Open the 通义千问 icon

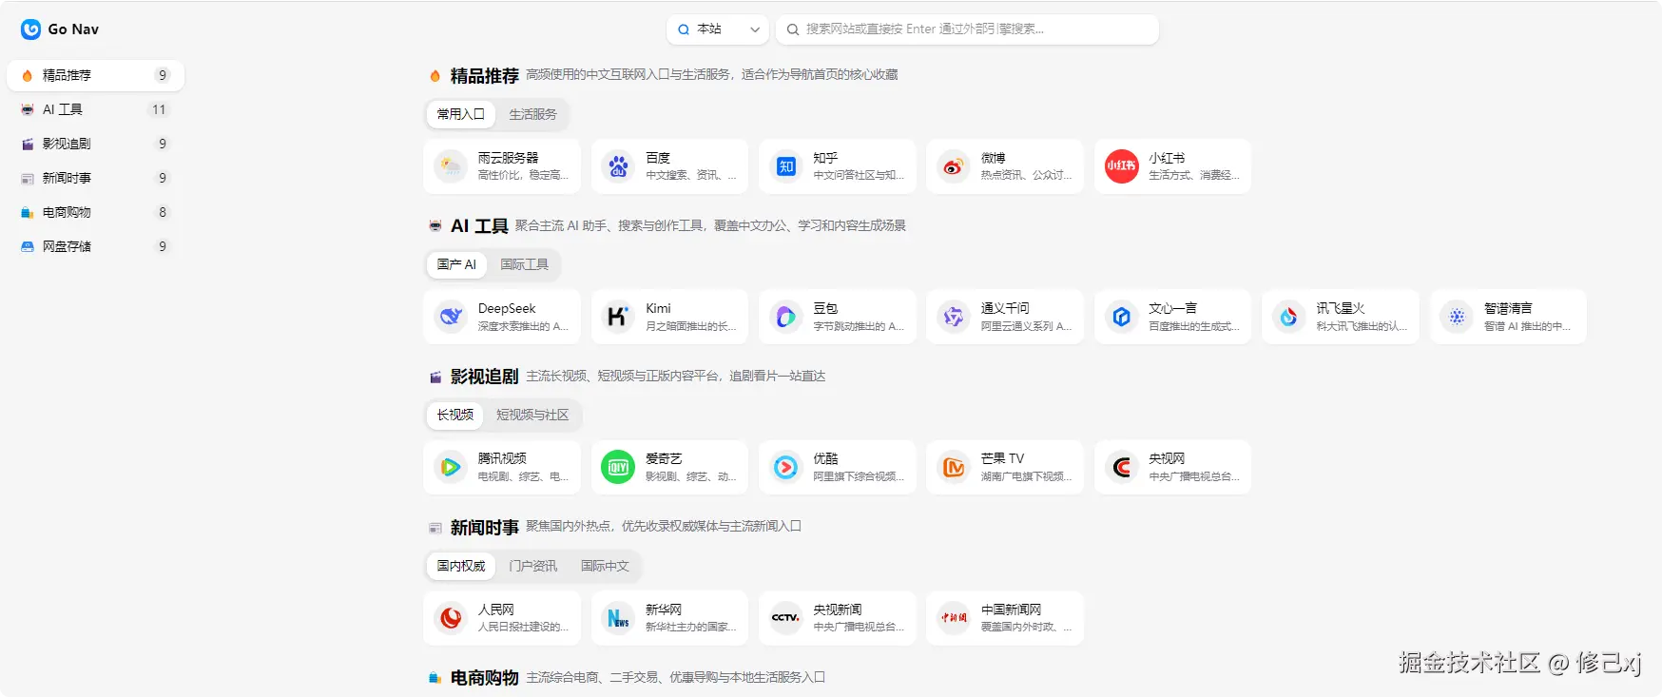tap(954, 317)
